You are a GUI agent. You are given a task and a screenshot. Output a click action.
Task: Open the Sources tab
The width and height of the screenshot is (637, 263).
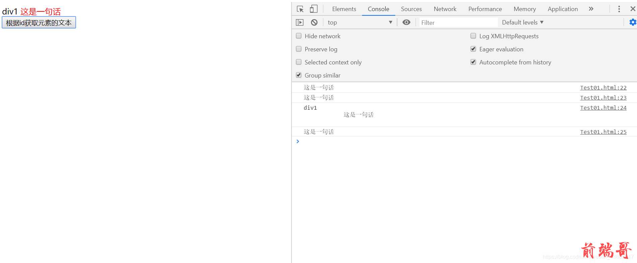pos(411,9)
